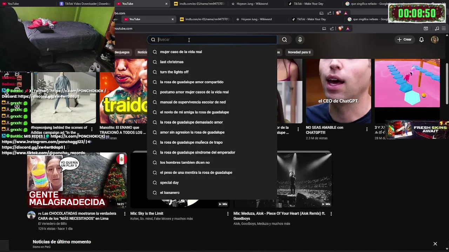Open the account avatar menu
449x252 pixels.
pos(435,40)
